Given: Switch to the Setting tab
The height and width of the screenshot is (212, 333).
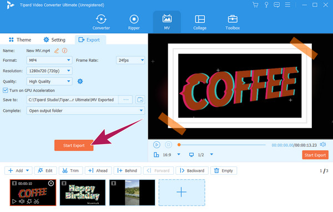Looking at the screenshot, I should coord(54,40).
